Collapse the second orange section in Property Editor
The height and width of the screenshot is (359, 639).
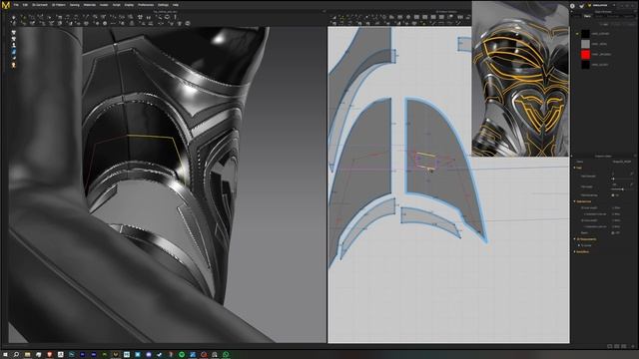coord(574,201)
